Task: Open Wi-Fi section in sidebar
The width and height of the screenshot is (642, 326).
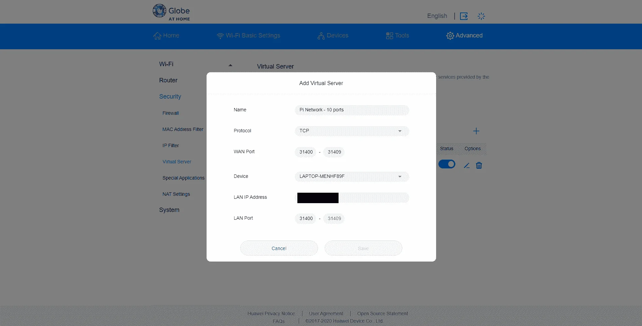Action: coord(166,64)
